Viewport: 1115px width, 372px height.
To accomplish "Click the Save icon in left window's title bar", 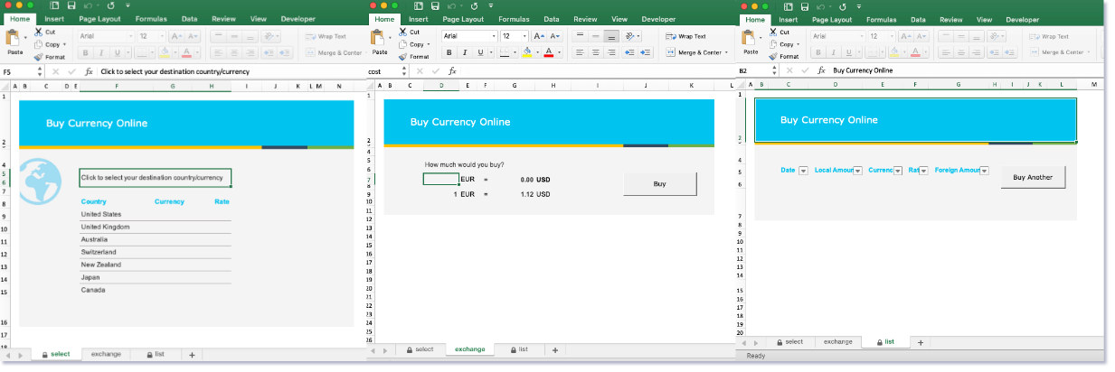I will (71, 6).
